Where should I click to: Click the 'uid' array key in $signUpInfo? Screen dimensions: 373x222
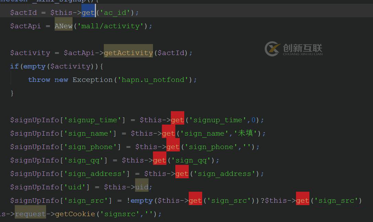[x=75, y=187]
